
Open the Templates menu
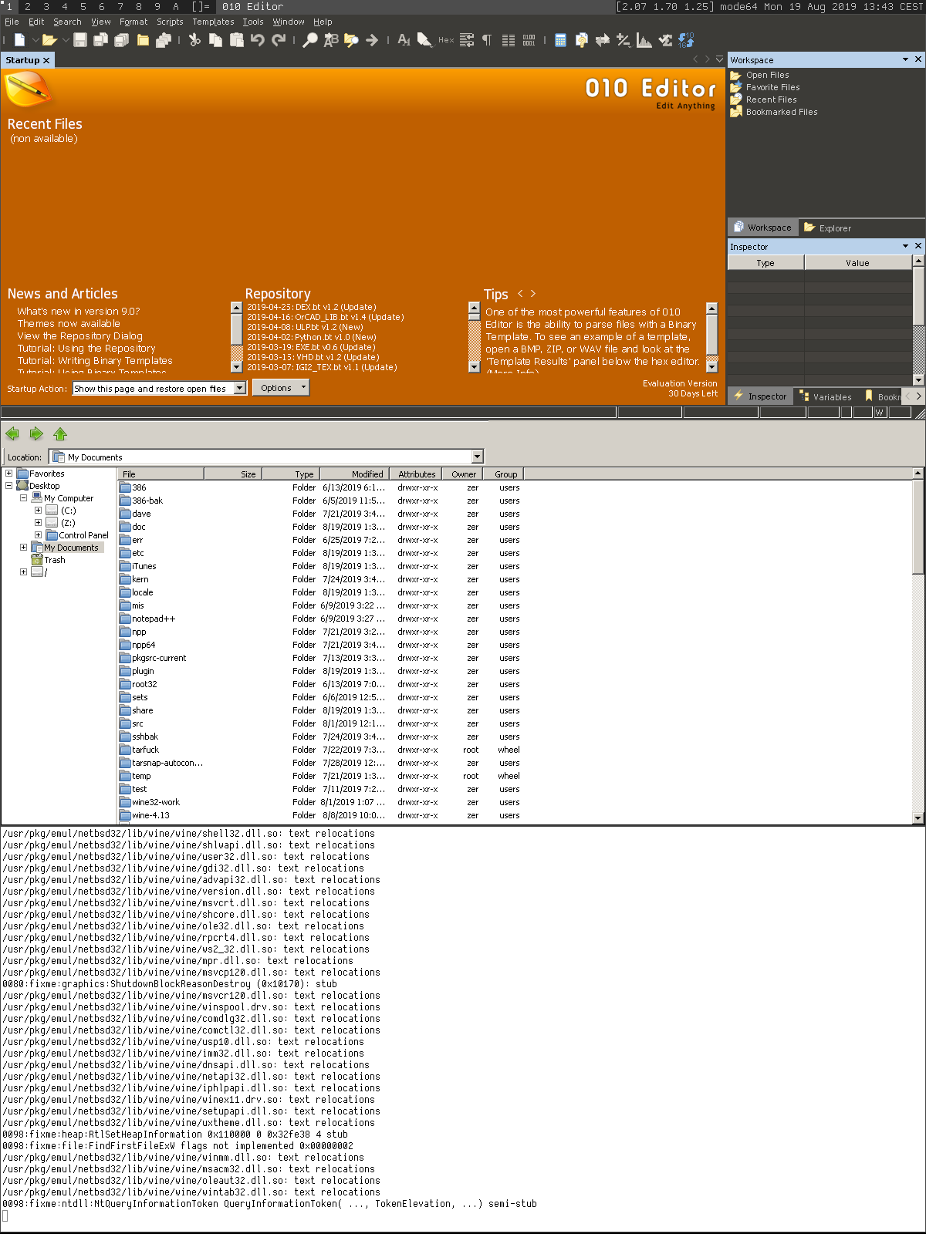coord(213,22)
